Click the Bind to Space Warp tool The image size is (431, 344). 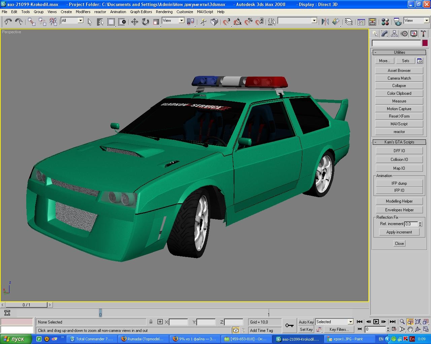(53, 22)
